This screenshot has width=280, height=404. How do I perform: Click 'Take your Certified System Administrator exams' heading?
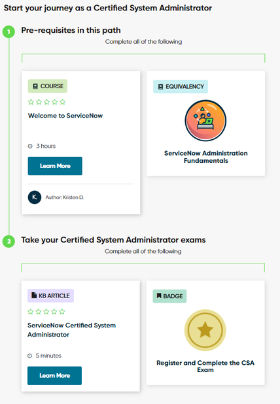click(x=113, y=240)
